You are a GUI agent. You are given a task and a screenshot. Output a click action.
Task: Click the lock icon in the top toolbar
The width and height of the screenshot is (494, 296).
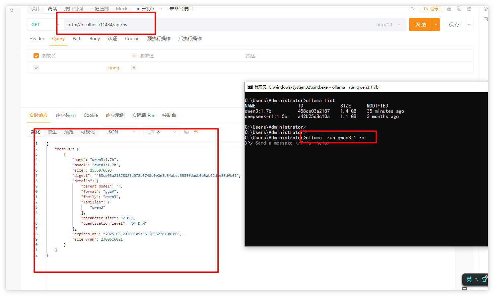click(x=449, y=9)
